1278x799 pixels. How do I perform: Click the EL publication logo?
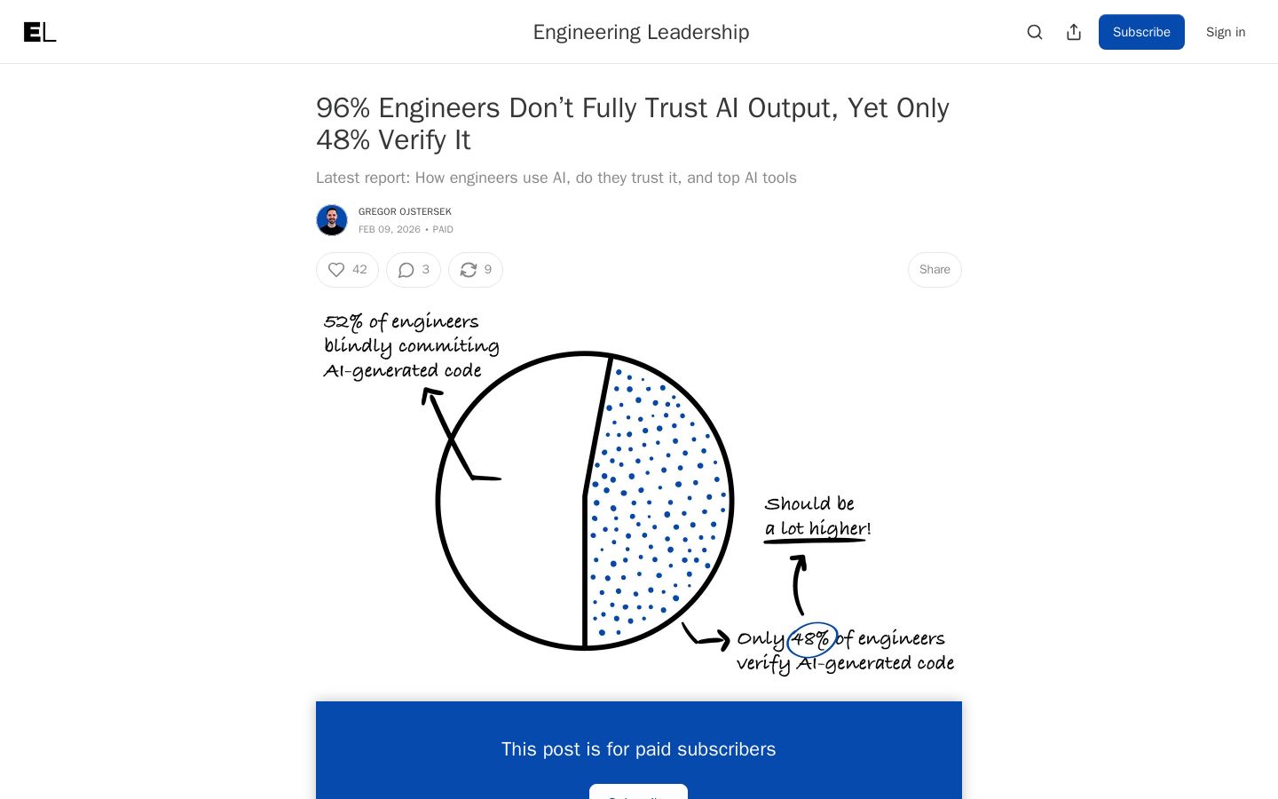pyautogui.click(x=40, y=32)
